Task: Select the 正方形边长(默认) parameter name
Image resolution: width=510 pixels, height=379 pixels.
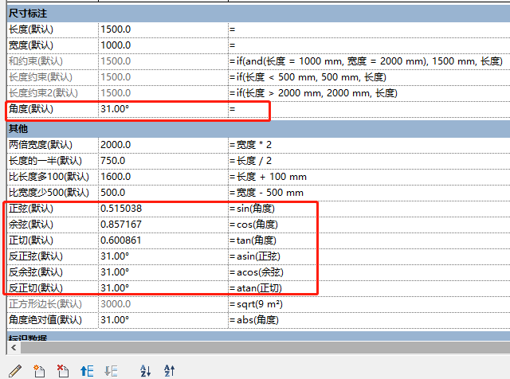Action: coord(45,304)
